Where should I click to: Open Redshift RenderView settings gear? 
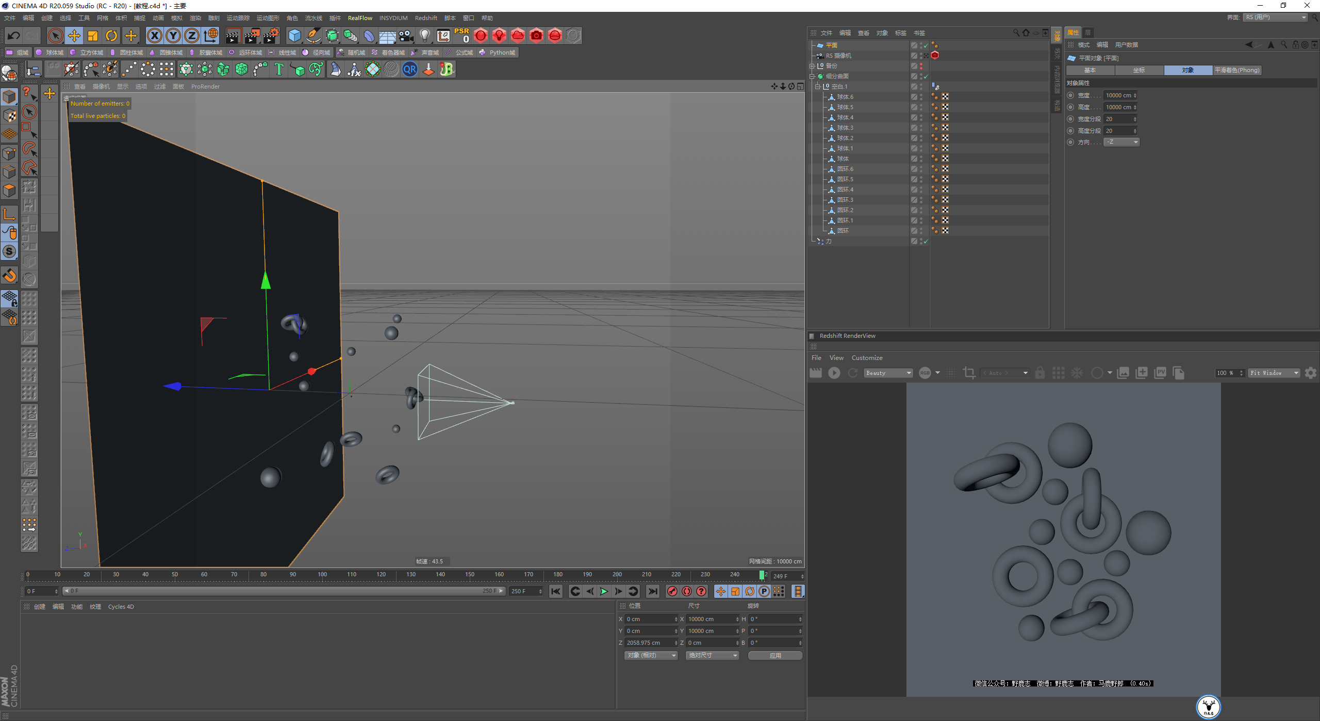[1310, 373]
